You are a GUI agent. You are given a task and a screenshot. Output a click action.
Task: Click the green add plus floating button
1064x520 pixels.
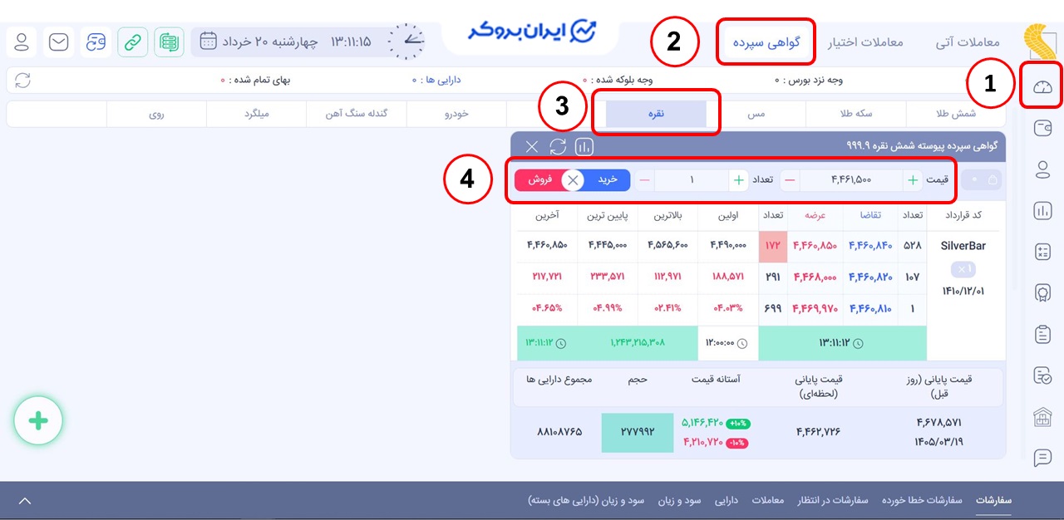[38, 421]
